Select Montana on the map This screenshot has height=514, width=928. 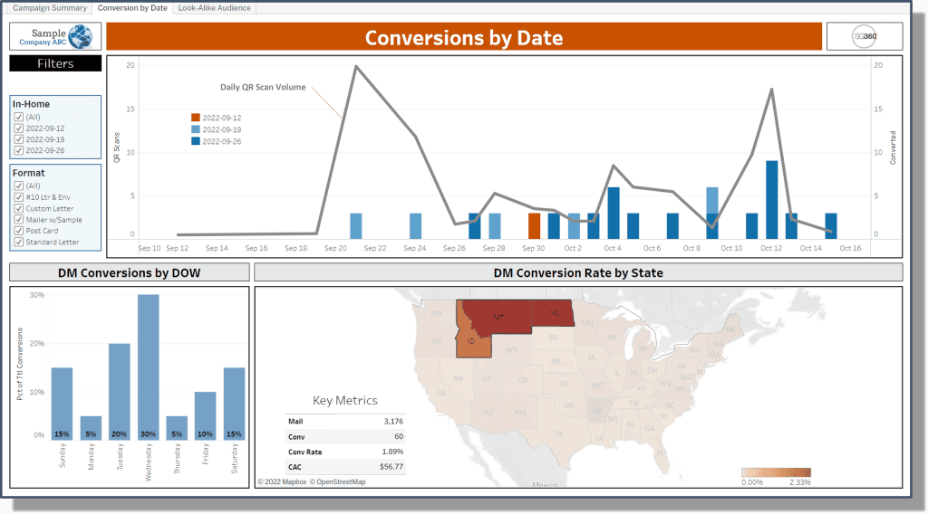(x=499, y=318)
